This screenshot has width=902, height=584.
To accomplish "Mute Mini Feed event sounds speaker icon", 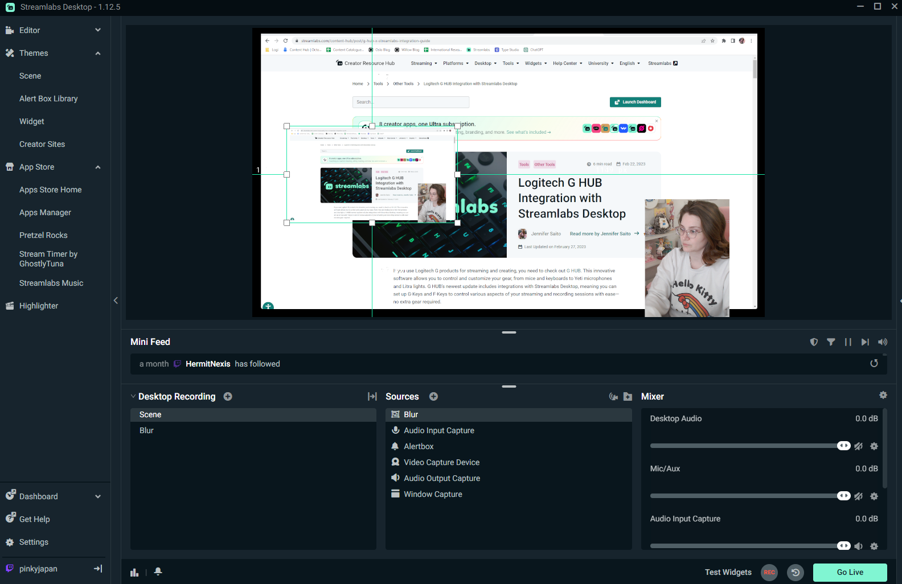I will coord(883,342).
